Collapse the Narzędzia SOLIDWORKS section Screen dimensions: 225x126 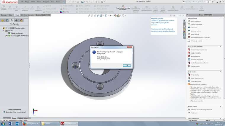click(x=220, y=47)
